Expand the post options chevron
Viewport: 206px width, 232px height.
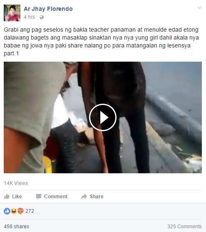(200, 7)
